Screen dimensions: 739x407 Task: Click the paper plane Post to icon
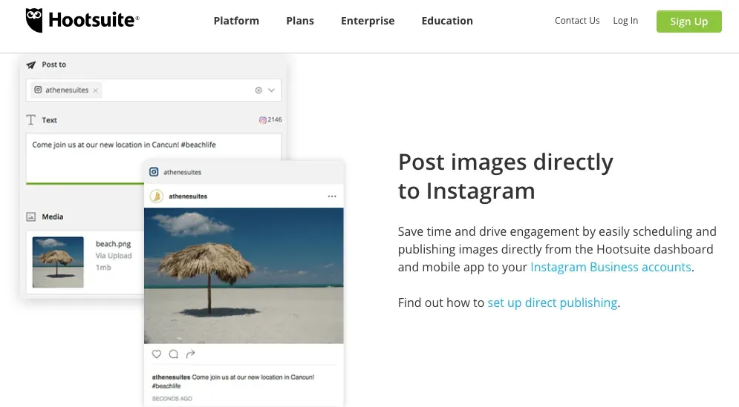(31, 65)
